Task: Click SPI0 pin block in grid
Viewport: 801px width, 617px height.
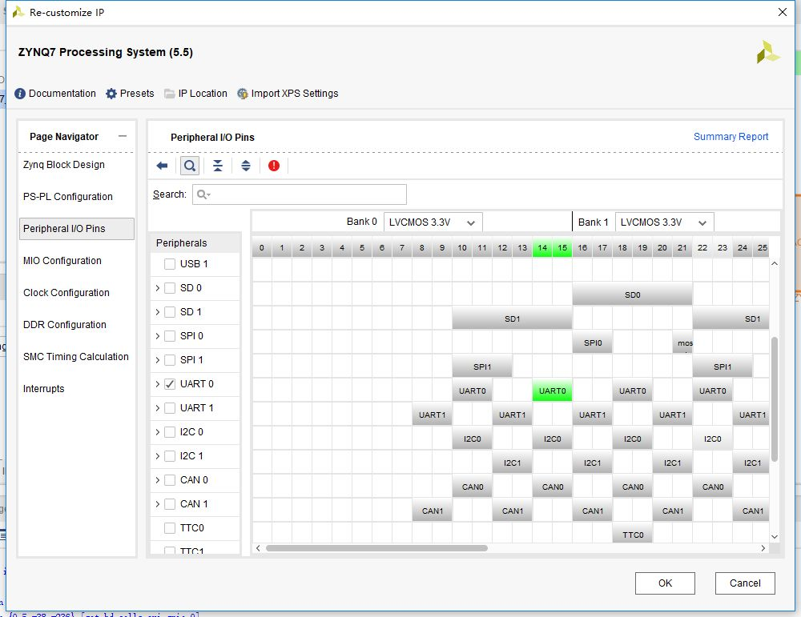Action: (x=592, y=343)
